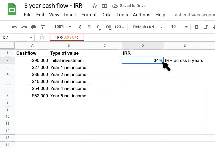Select the Initial investment cell

point(69,60)
